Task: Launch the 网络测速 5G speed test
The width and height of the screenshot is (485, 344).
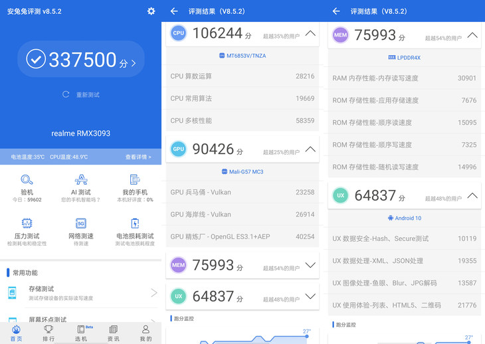Action: point(81,224)
